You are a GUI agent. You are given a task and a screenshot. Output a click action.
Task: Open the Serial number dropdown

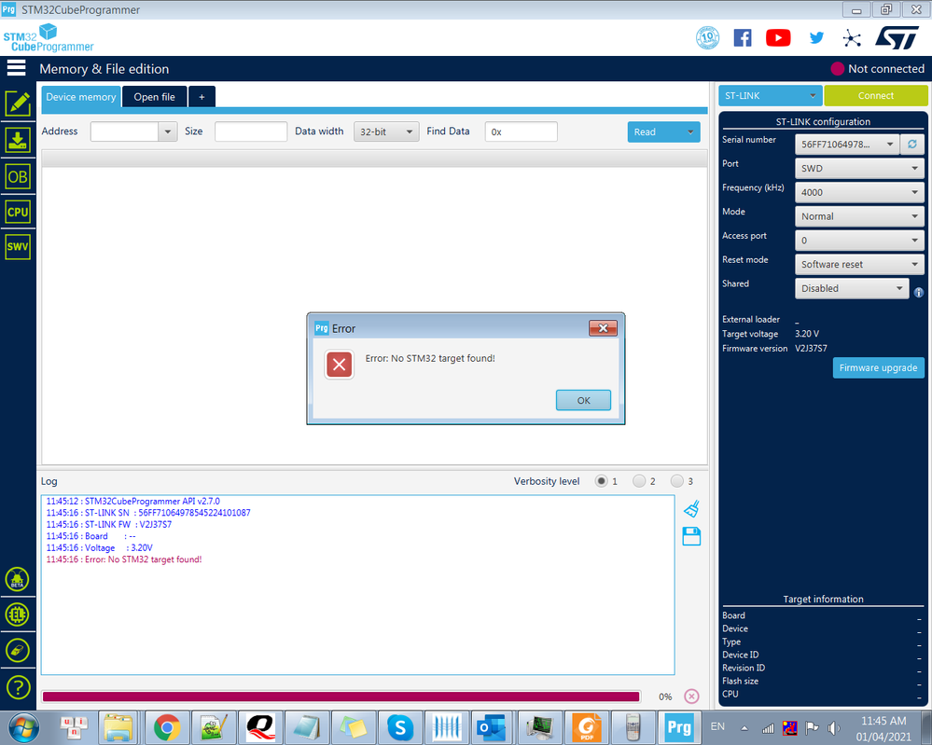click(x=847, y=144)
